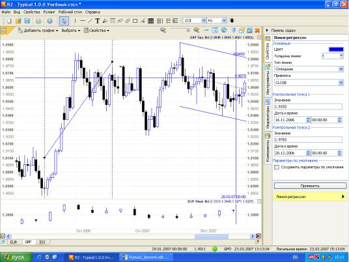Toggle the GBP chart header small box

259,37
